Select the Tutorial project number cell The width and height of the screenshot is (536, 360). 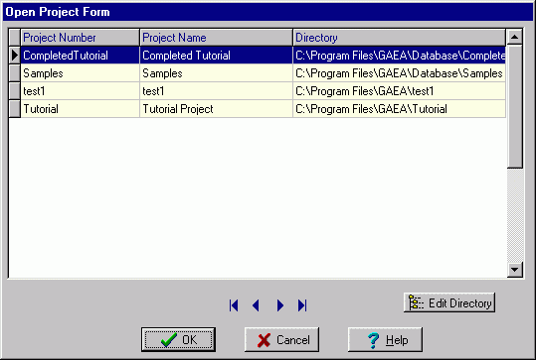pos(80,109)
